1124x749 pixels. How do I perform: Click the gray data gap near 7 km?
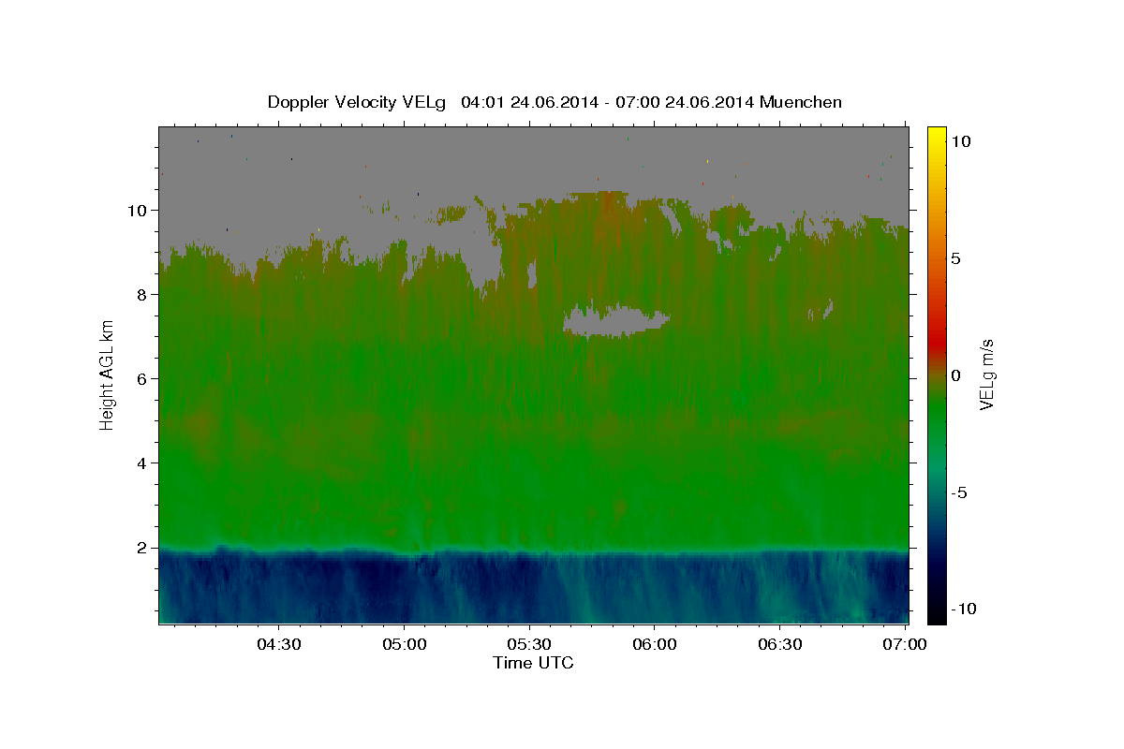coord(614,322)
